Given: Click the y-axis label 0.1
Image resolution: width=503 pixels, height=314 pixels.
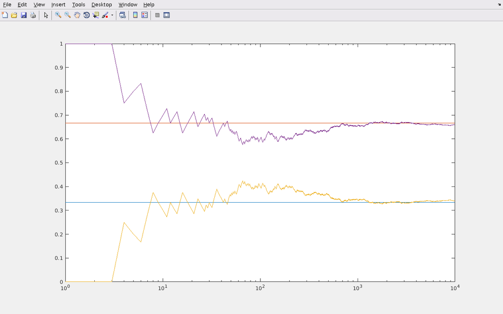Looking at the screenshot, I should click(59, 258).
